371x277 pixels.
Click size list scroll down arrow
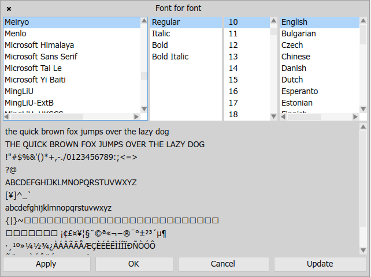pos(273,117)
